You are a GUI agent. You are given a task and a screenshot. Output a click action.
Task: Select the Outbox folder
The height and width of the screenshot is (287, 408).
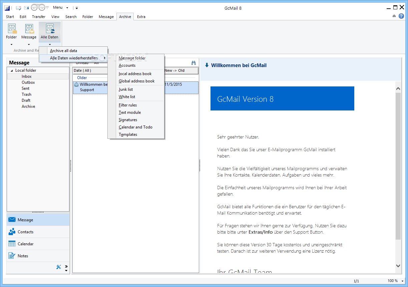[28, 82]
